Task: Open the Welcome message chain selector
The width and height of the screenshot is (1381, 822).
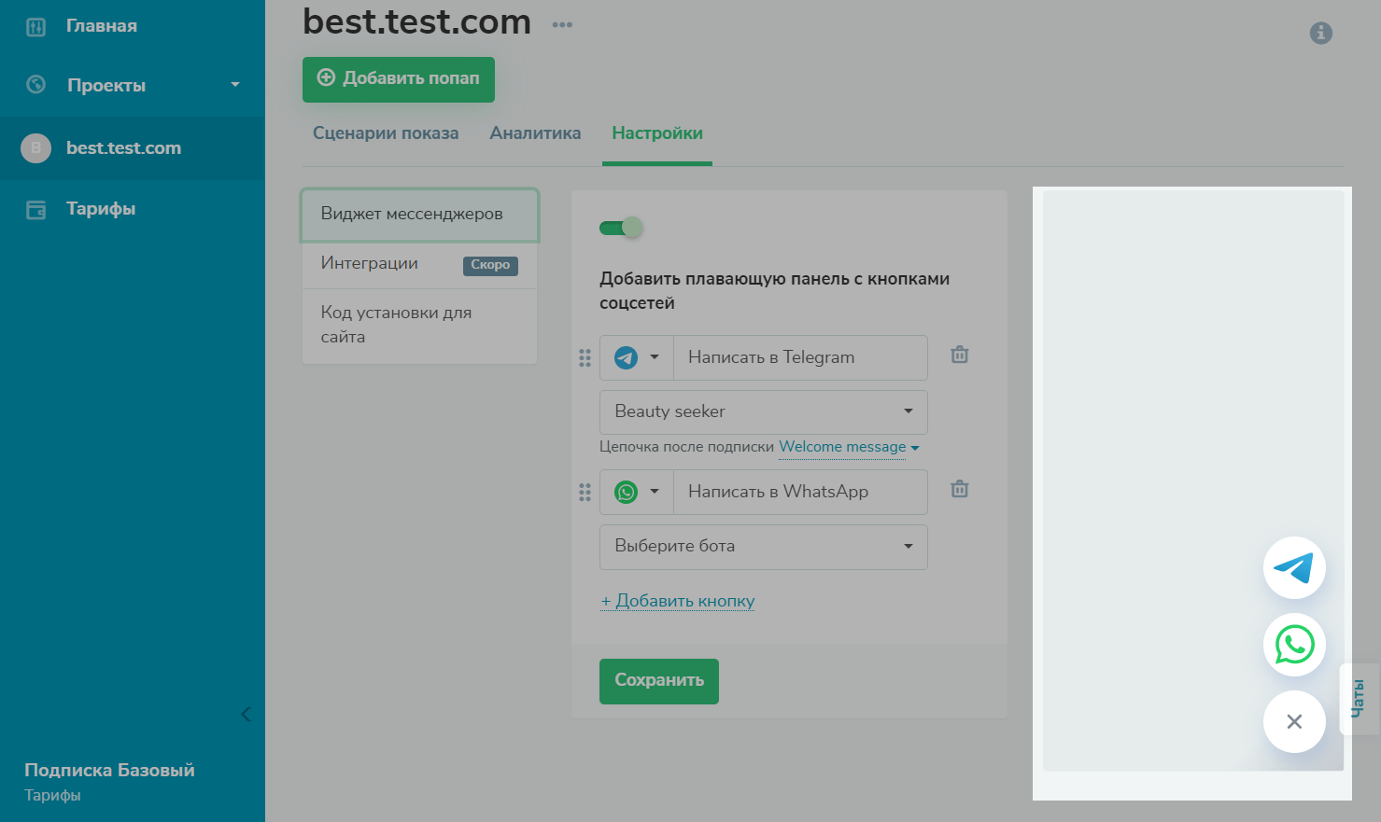Action: click(x=848, y=447)
